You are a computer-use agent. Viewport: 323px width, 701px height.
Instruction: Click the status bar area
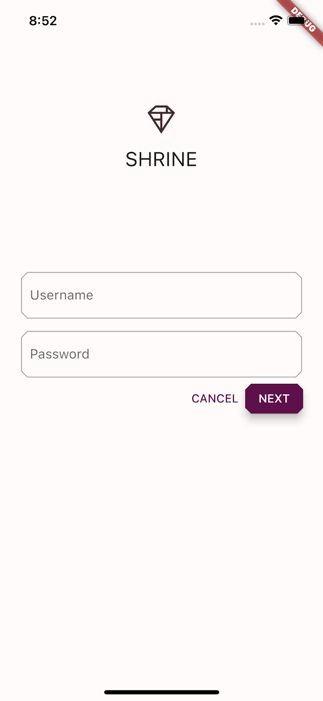[x=161, y=21]
